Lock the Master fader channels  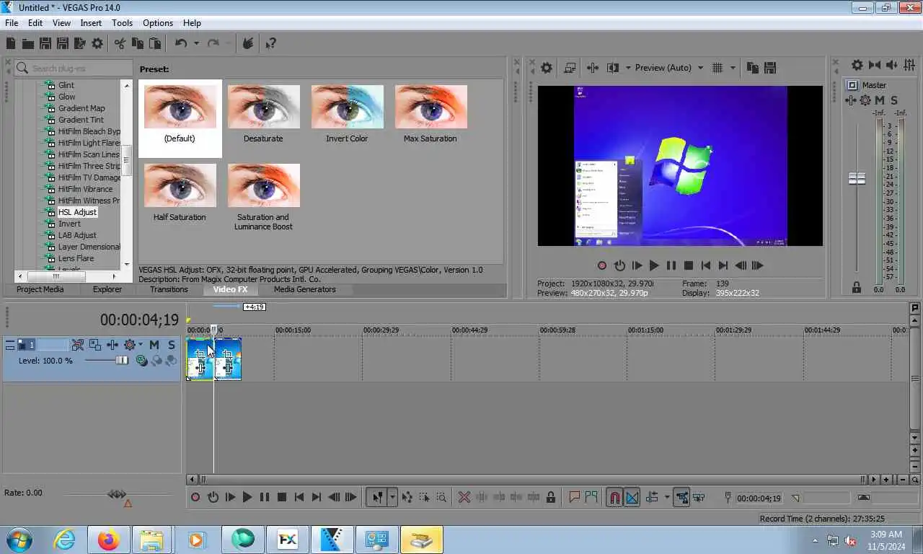(857, 287)
